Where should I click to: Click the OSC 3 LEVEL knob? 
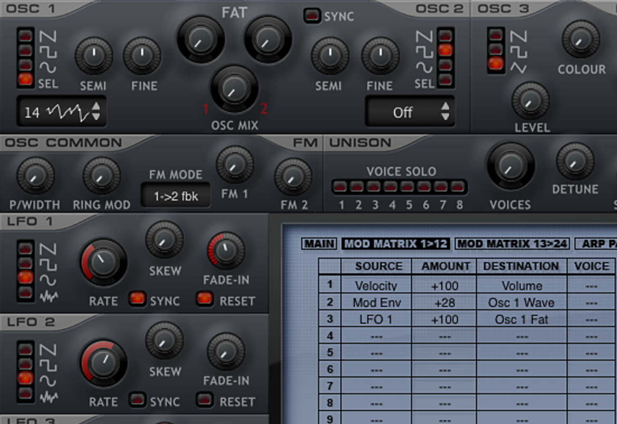click(x=531, y=100)
